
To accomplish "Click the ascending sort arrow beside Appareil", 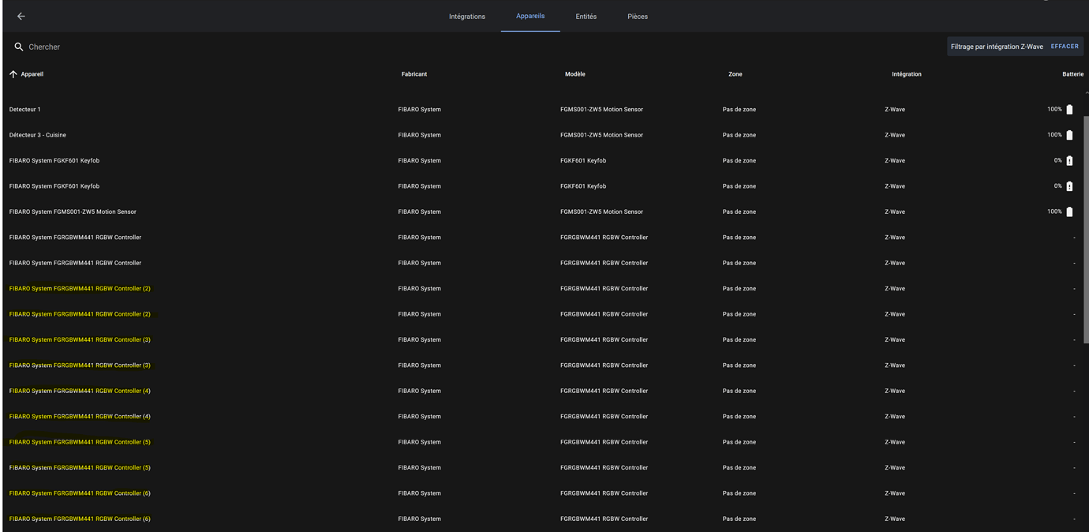I will click(12, 73).
